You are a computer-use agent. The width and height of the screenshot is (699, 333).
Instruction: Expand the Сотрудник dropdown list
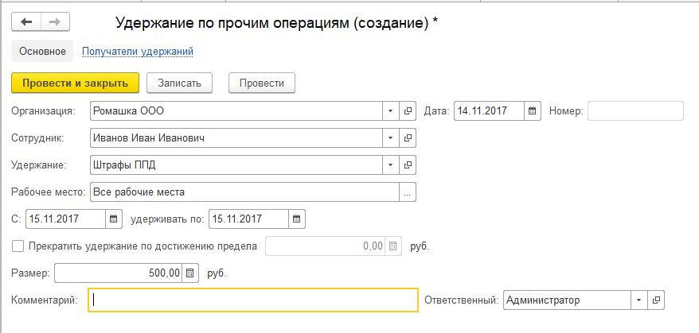(x=391, y=138)
